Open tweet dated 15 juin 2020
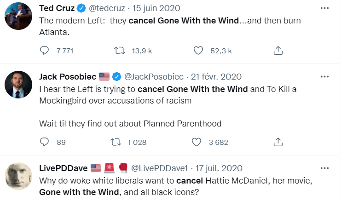This screenshot has width=341, height=201. click(156, 8)
